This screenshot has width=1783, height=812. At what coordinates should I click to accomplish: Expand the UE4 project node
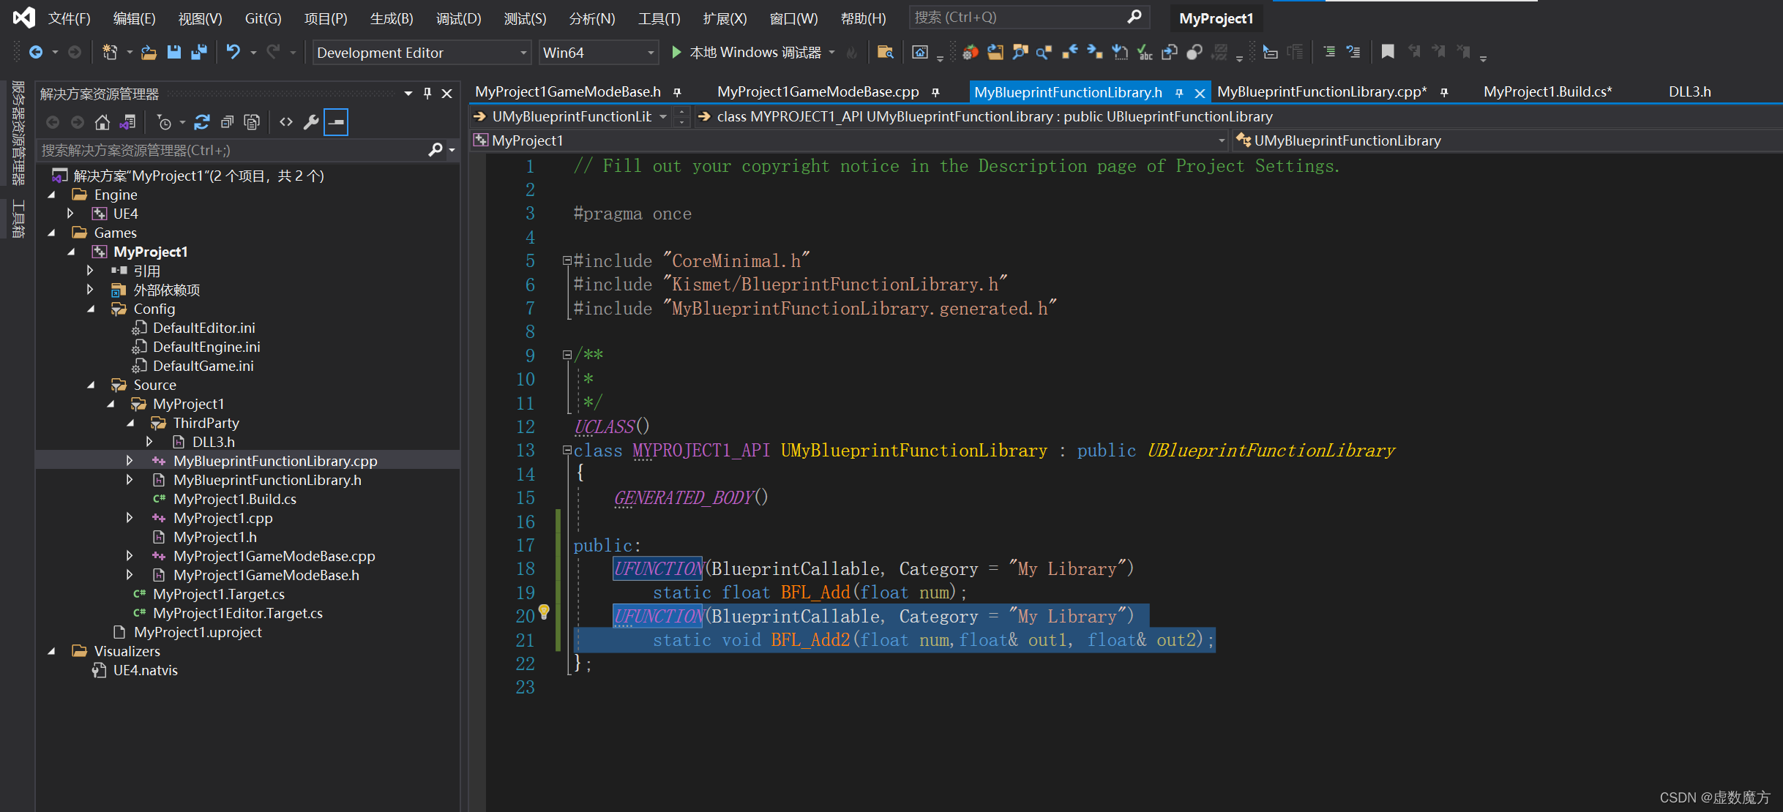click(x=70, y=214)
